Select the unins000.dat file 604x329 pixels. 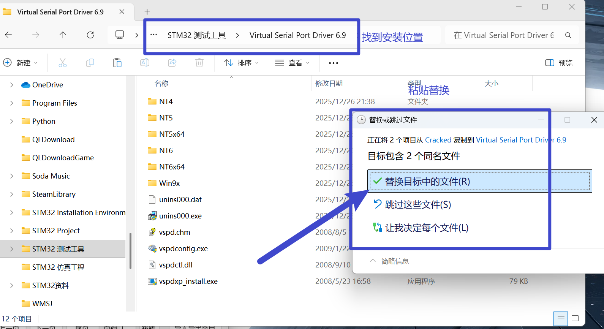[x=180, y=199]
